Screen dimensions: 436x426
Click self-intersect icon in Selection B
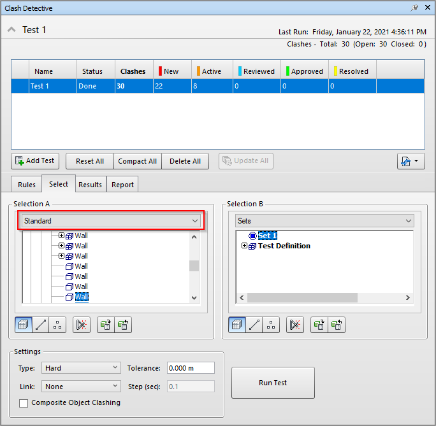pos(295,325)
